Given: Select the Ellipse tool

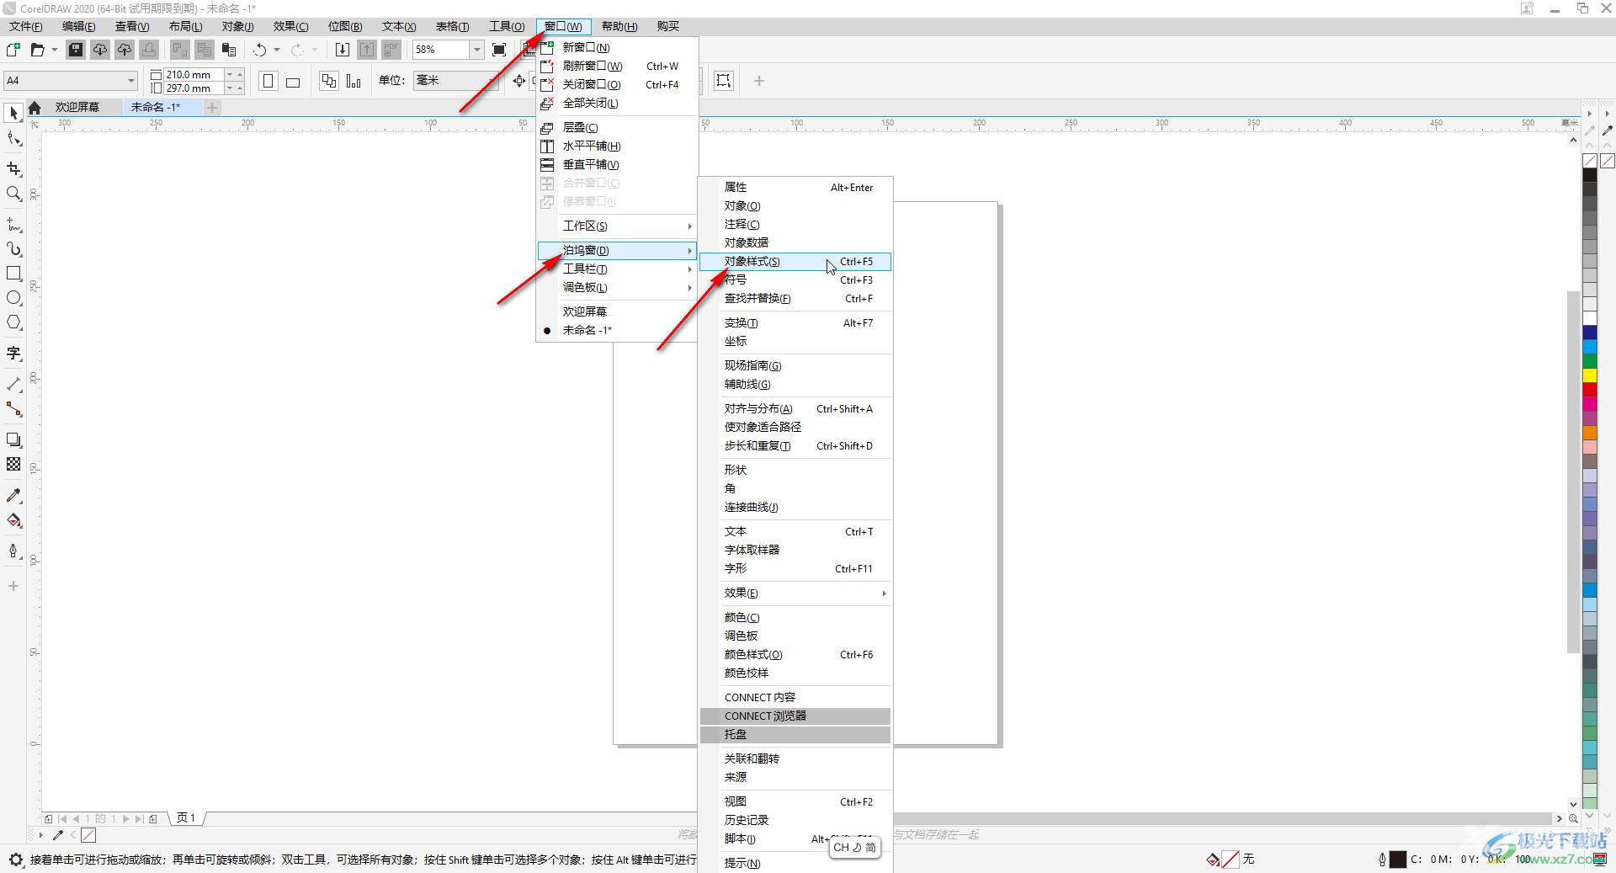Looking at the screenshot, I should (13, 298).
